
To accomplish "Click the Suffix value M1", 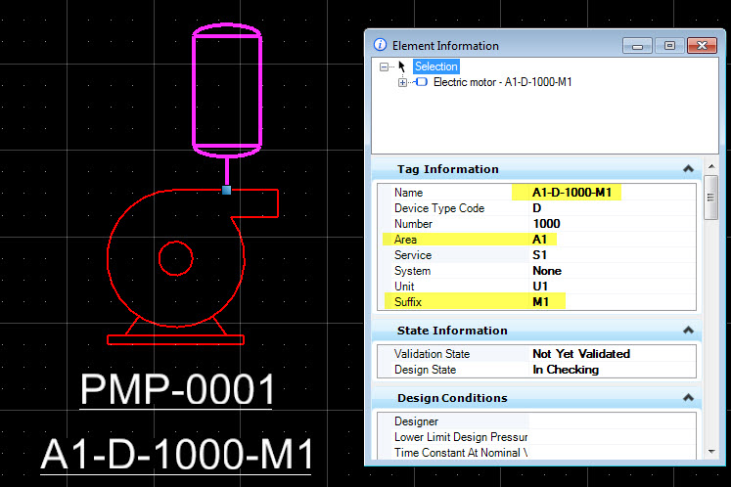I will click(x=542, y=302).
